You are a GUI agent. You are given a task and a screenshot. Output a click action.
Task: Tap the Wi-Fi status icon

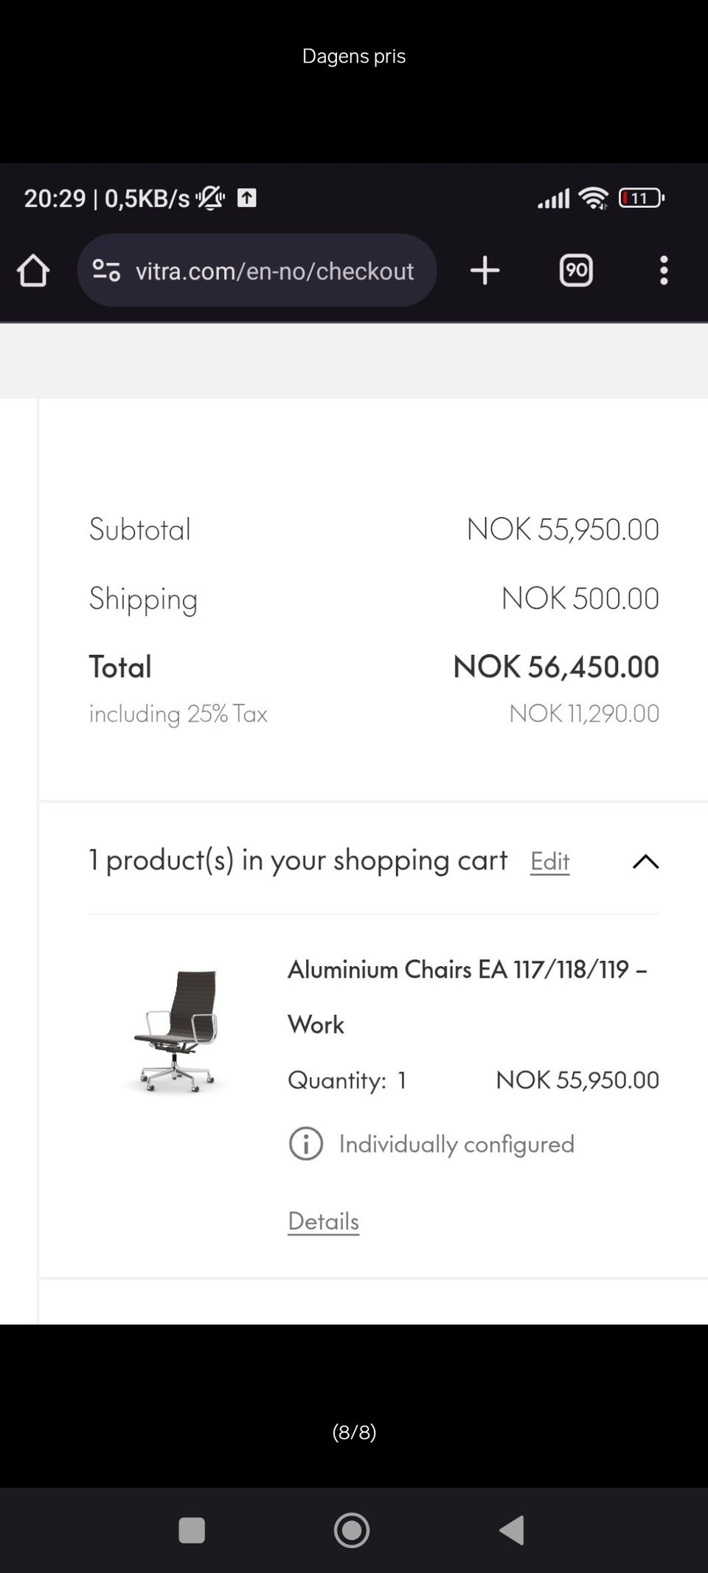click(x=593, y=198)
